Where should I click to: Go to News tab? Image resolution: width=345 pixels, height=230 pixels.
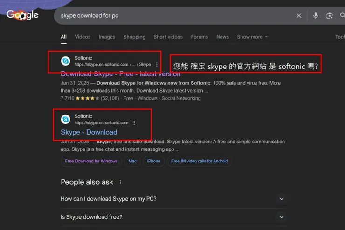[x=222, y=37]
